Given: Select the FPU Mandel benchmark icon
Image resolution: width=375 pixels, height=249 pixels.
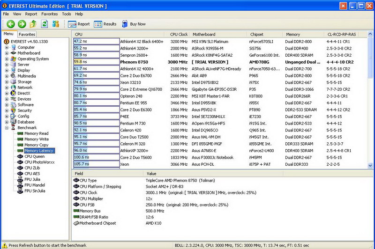Looking at the screenshot, I should 20,185.
